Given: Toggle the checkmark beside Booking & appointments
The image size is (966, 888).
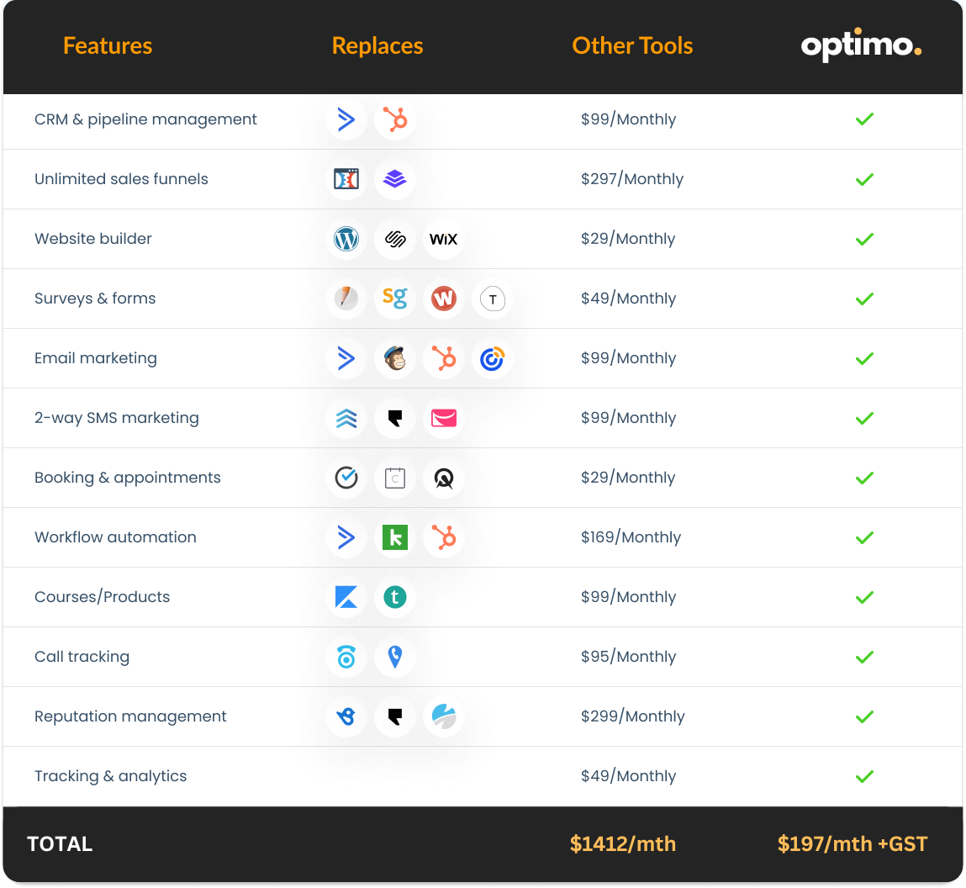Looking at the screenshot, I should (x=864, y=478).
